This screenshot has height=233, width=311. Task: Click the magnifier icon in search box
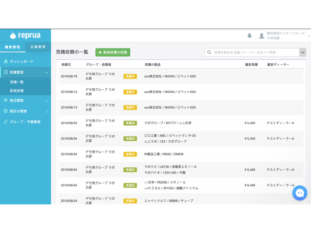209,52
